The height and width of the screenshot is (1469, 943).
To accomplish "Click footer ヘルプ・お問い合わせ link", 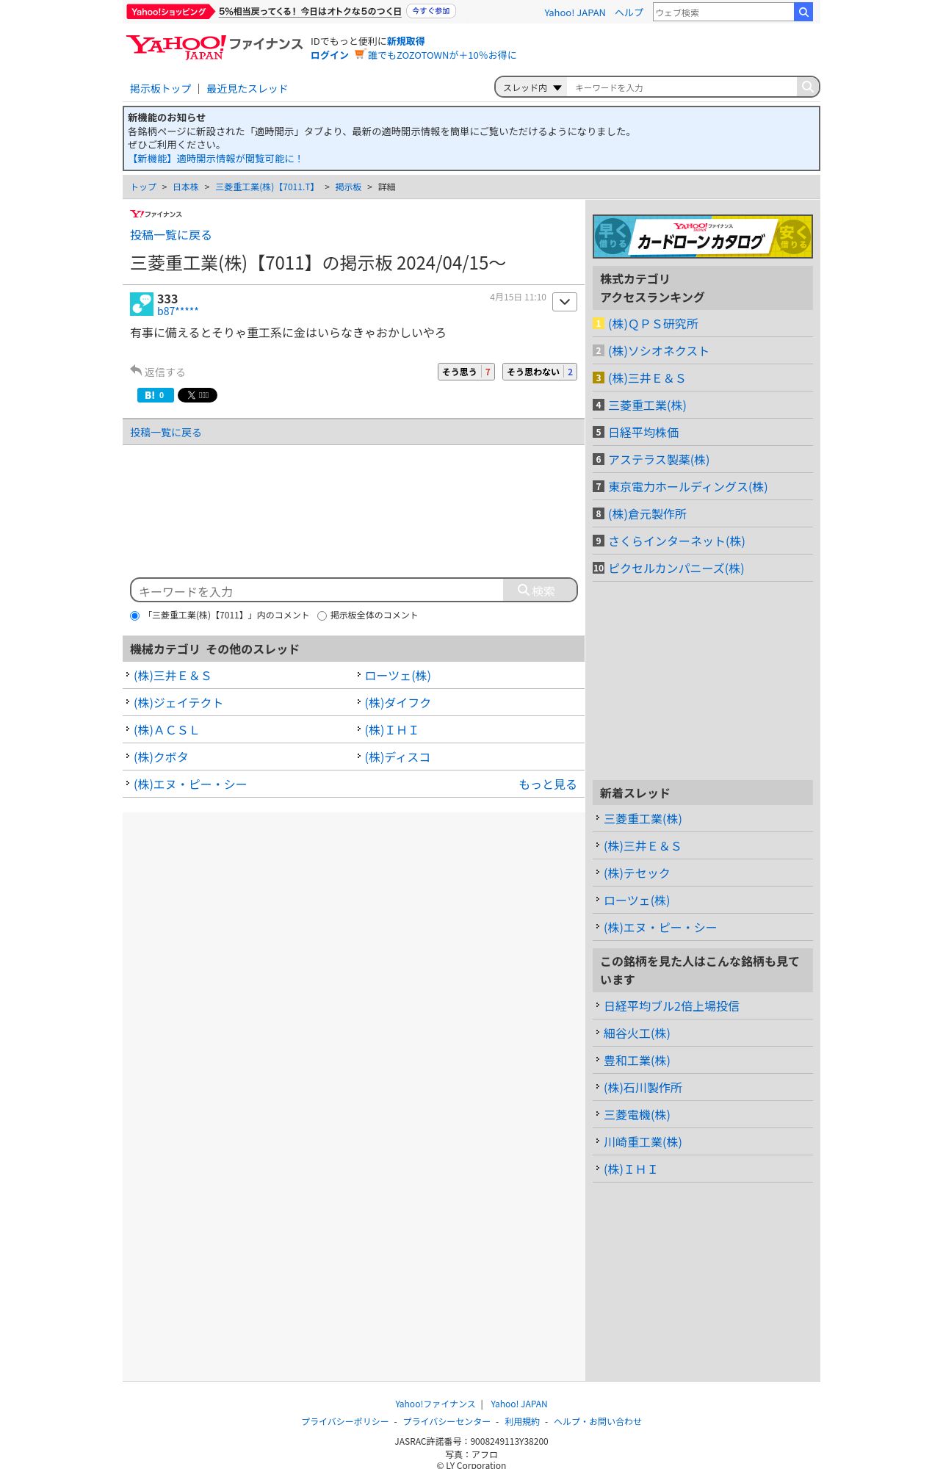I will coord(598,1421).
